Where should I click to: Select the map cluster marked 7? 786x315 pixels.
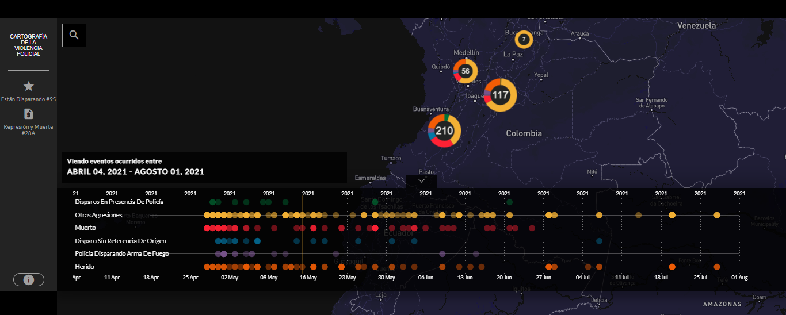click(524, 40)
